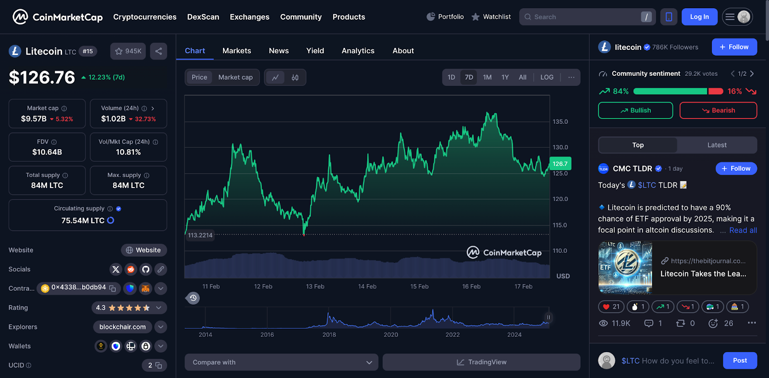Switch feed to Latest posts
The height and width of the screenshot is (378, 769).
pyautogui.click(x=717, y=145)
